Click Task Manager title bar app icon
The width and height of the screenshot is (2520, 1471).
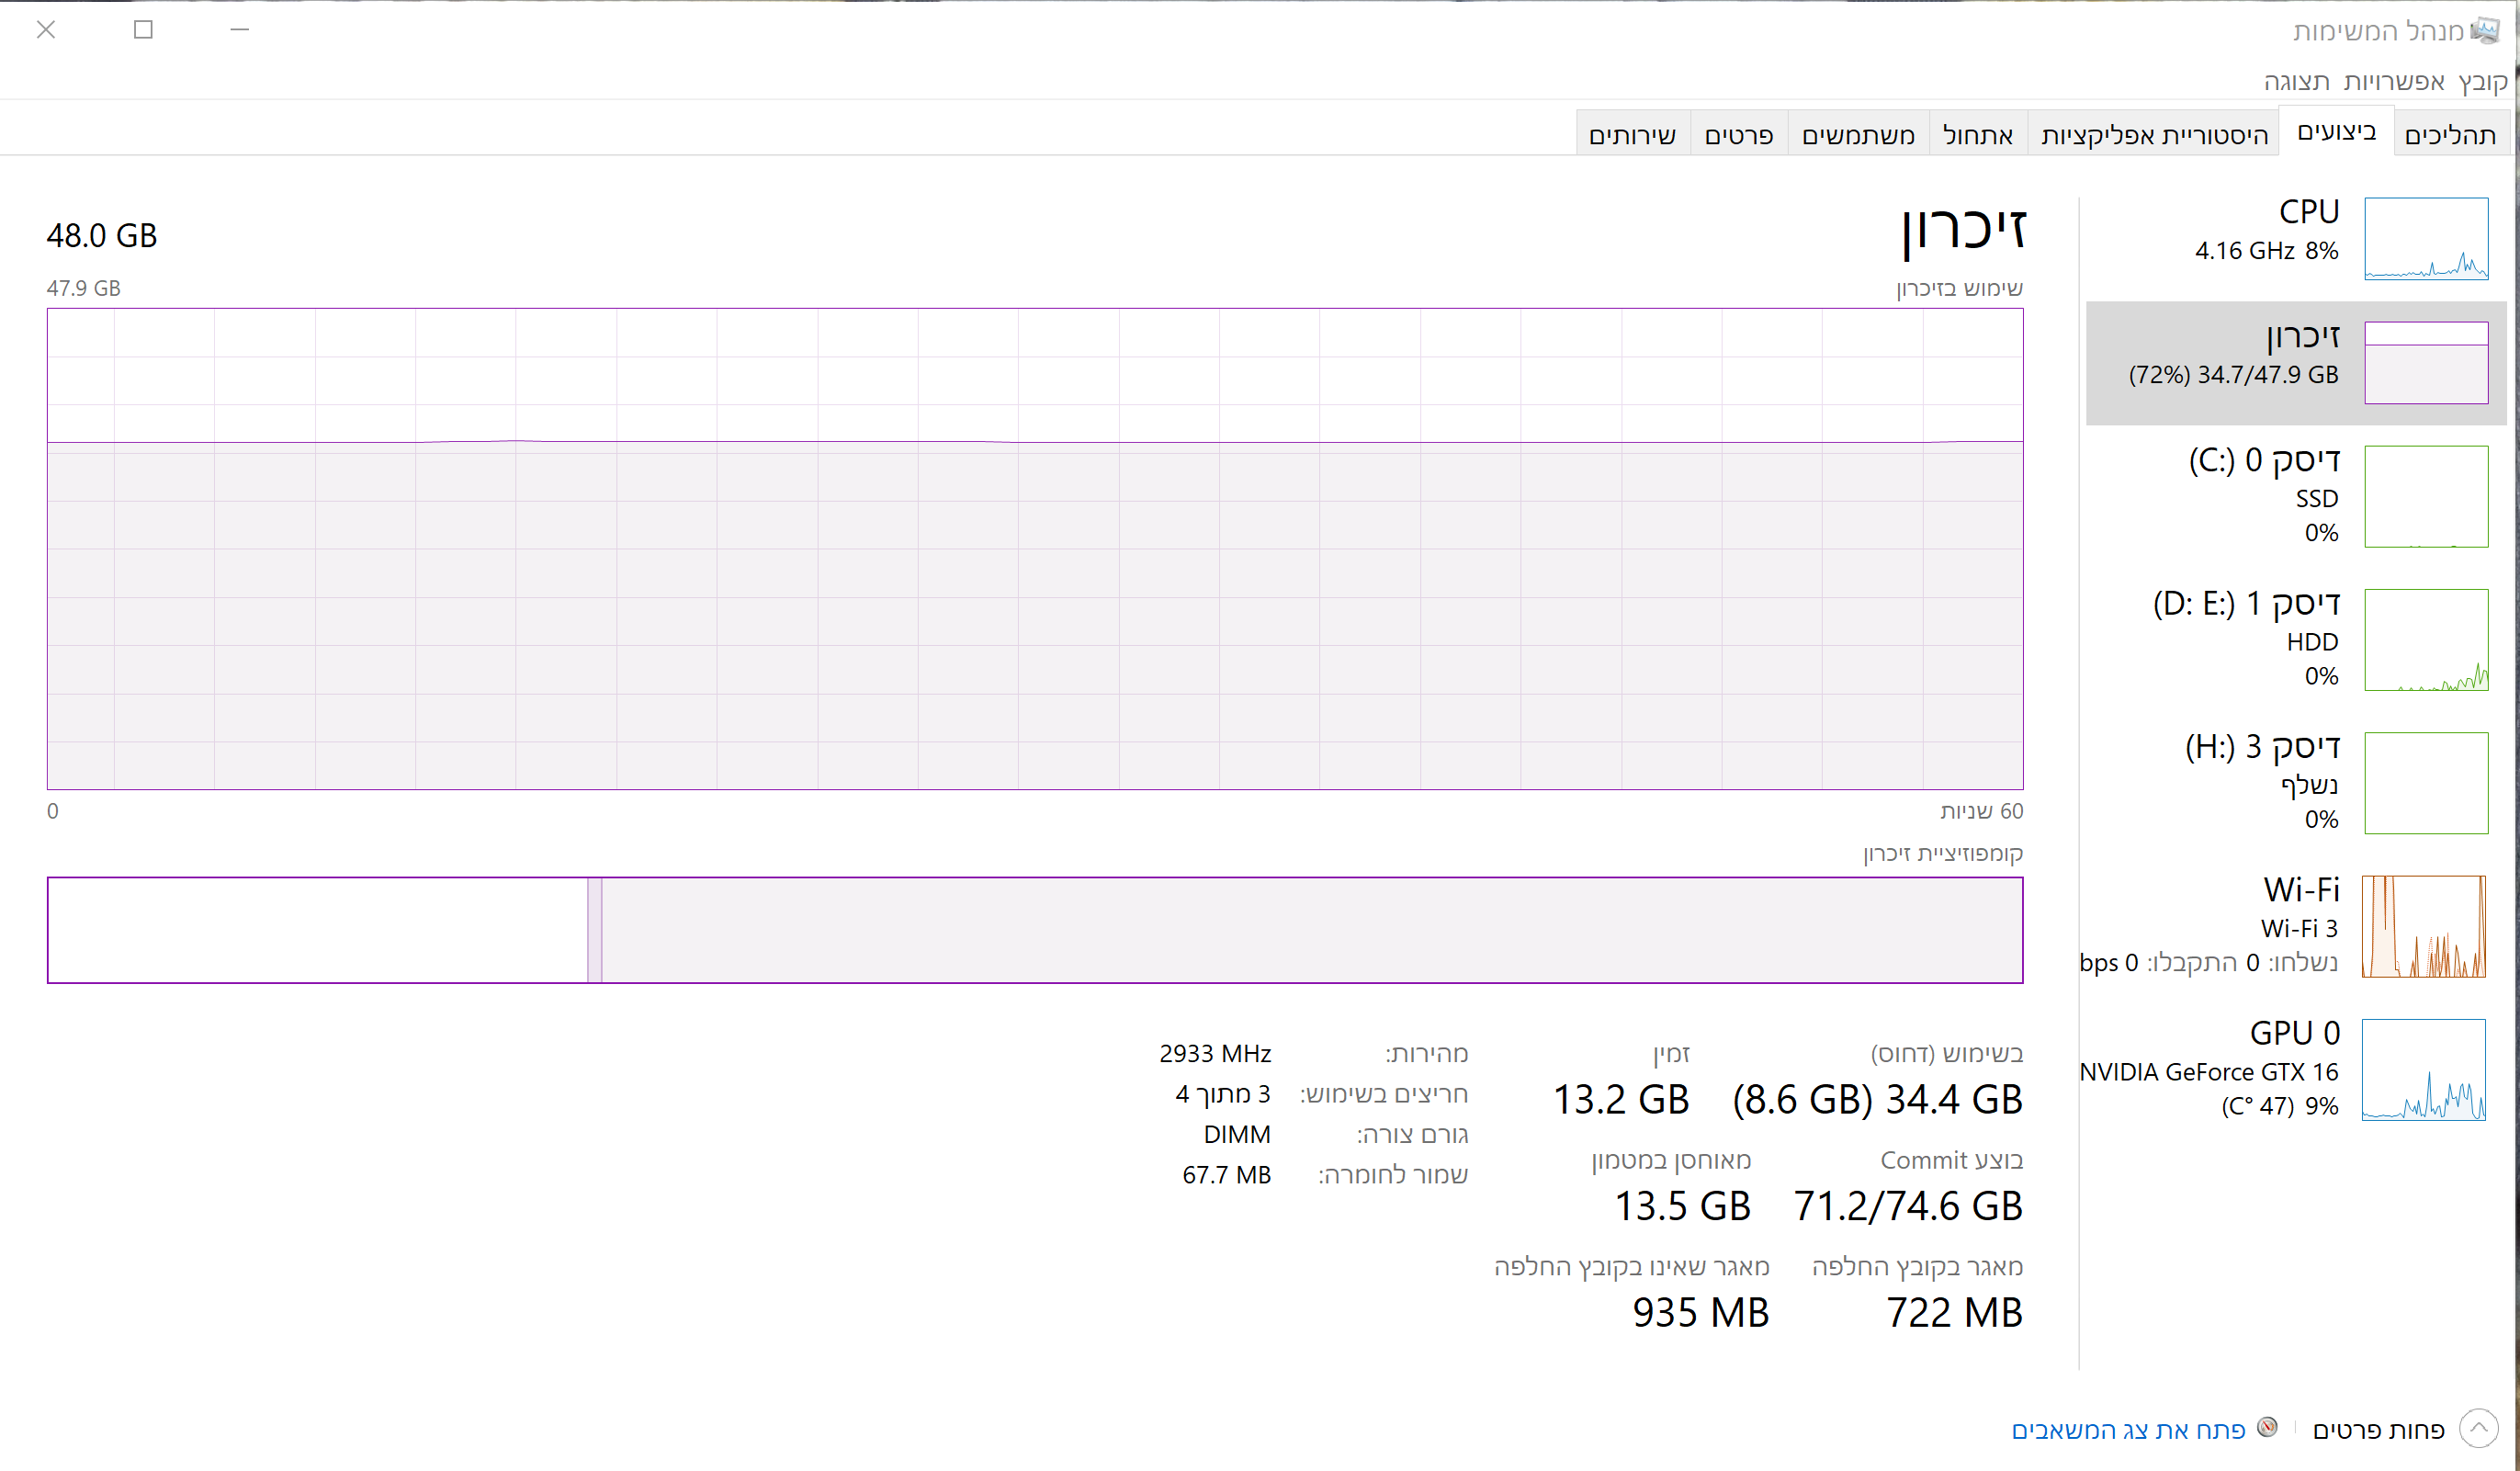pyautogui.click(x=2484, y=30)
